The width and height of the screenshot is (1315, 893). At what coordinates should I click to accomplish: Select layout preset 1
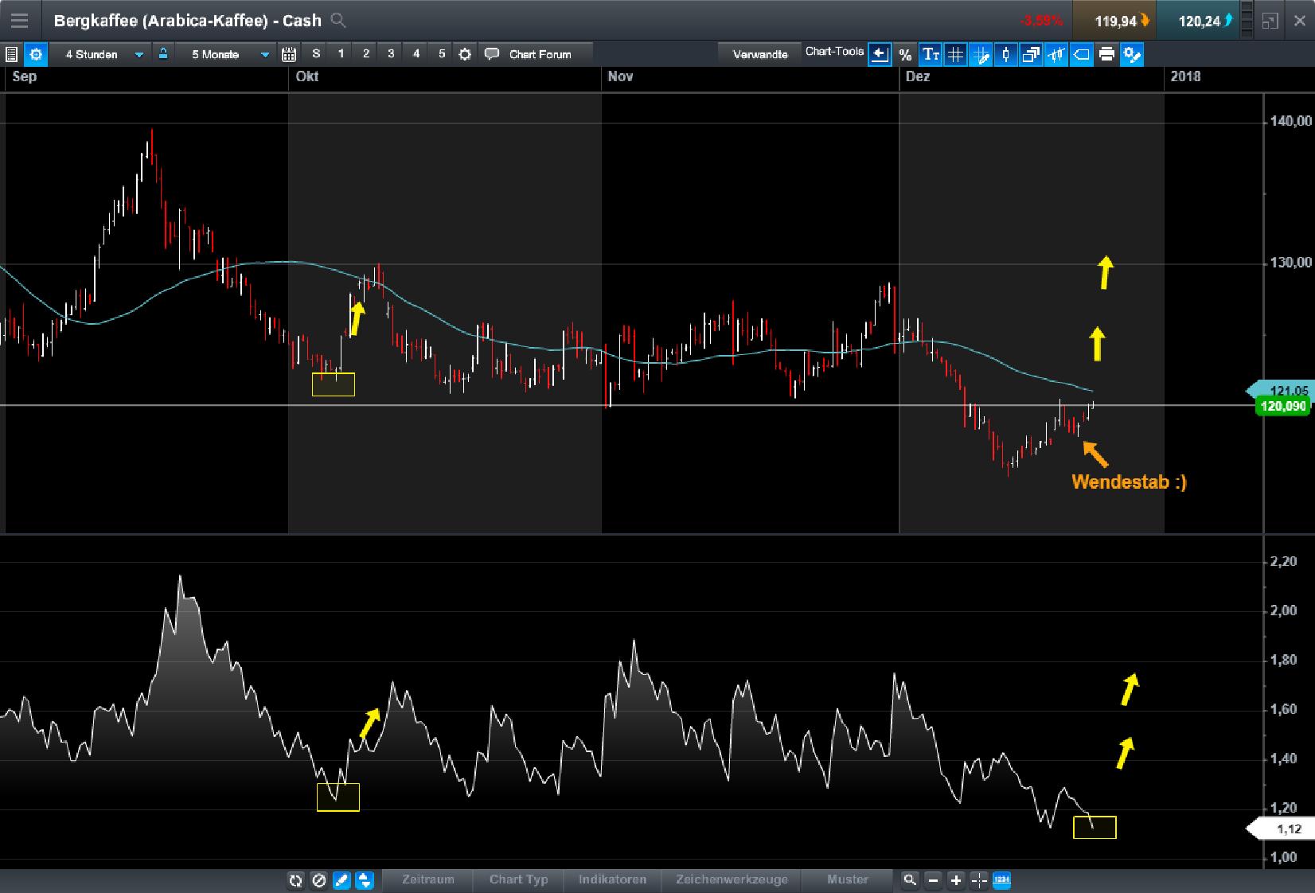[x=341, y=54]
